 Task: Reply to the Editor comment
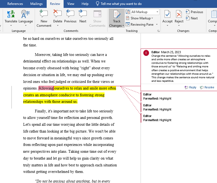[x=191, y=87]
